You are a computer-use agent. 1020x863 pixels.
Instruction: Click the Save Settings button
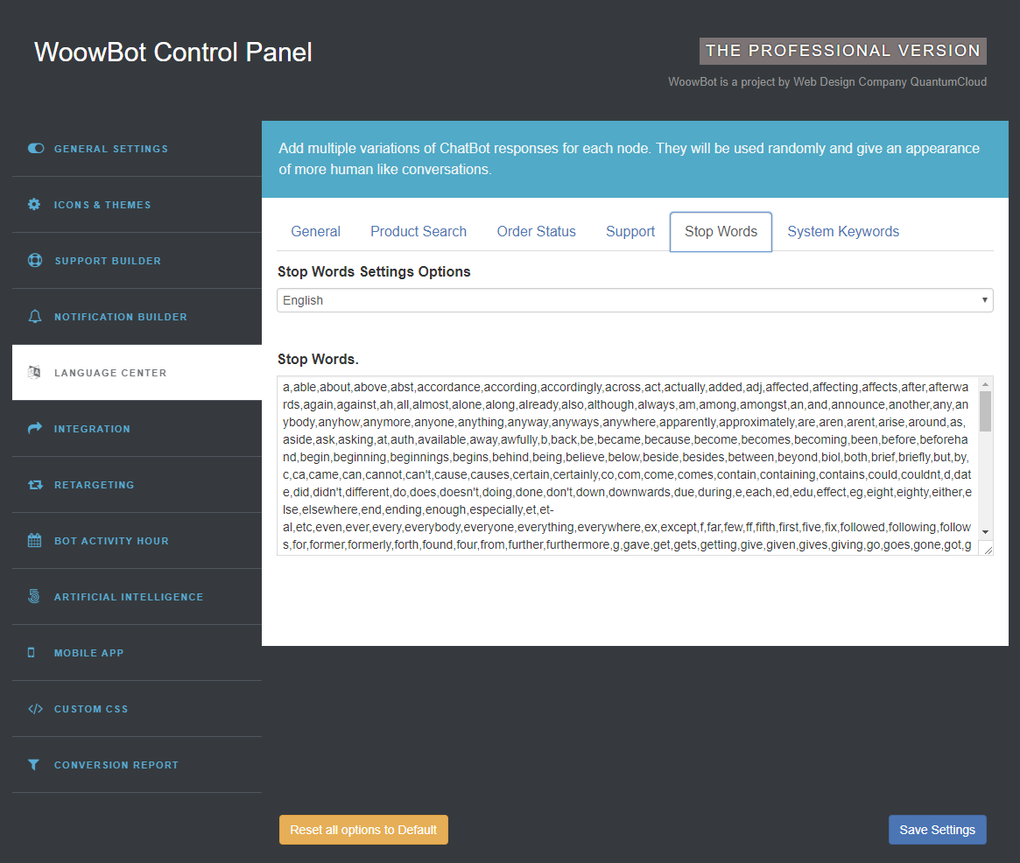(938, 830)
